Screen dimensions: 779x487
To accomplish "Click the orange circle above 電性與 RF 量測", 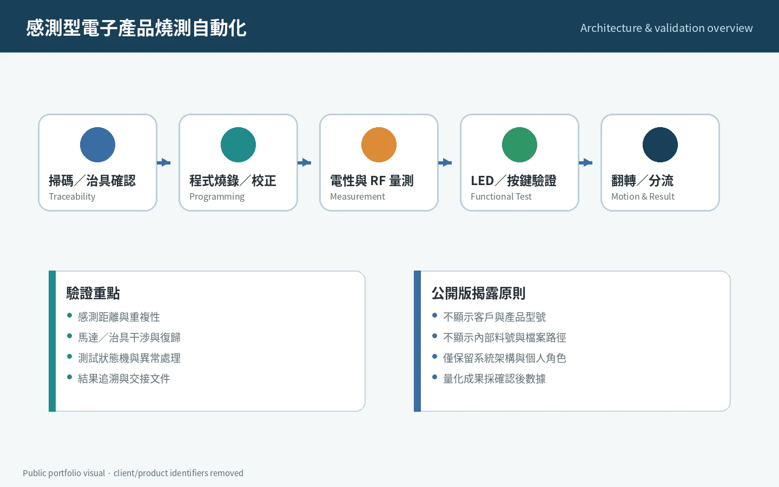I will 379,144.
